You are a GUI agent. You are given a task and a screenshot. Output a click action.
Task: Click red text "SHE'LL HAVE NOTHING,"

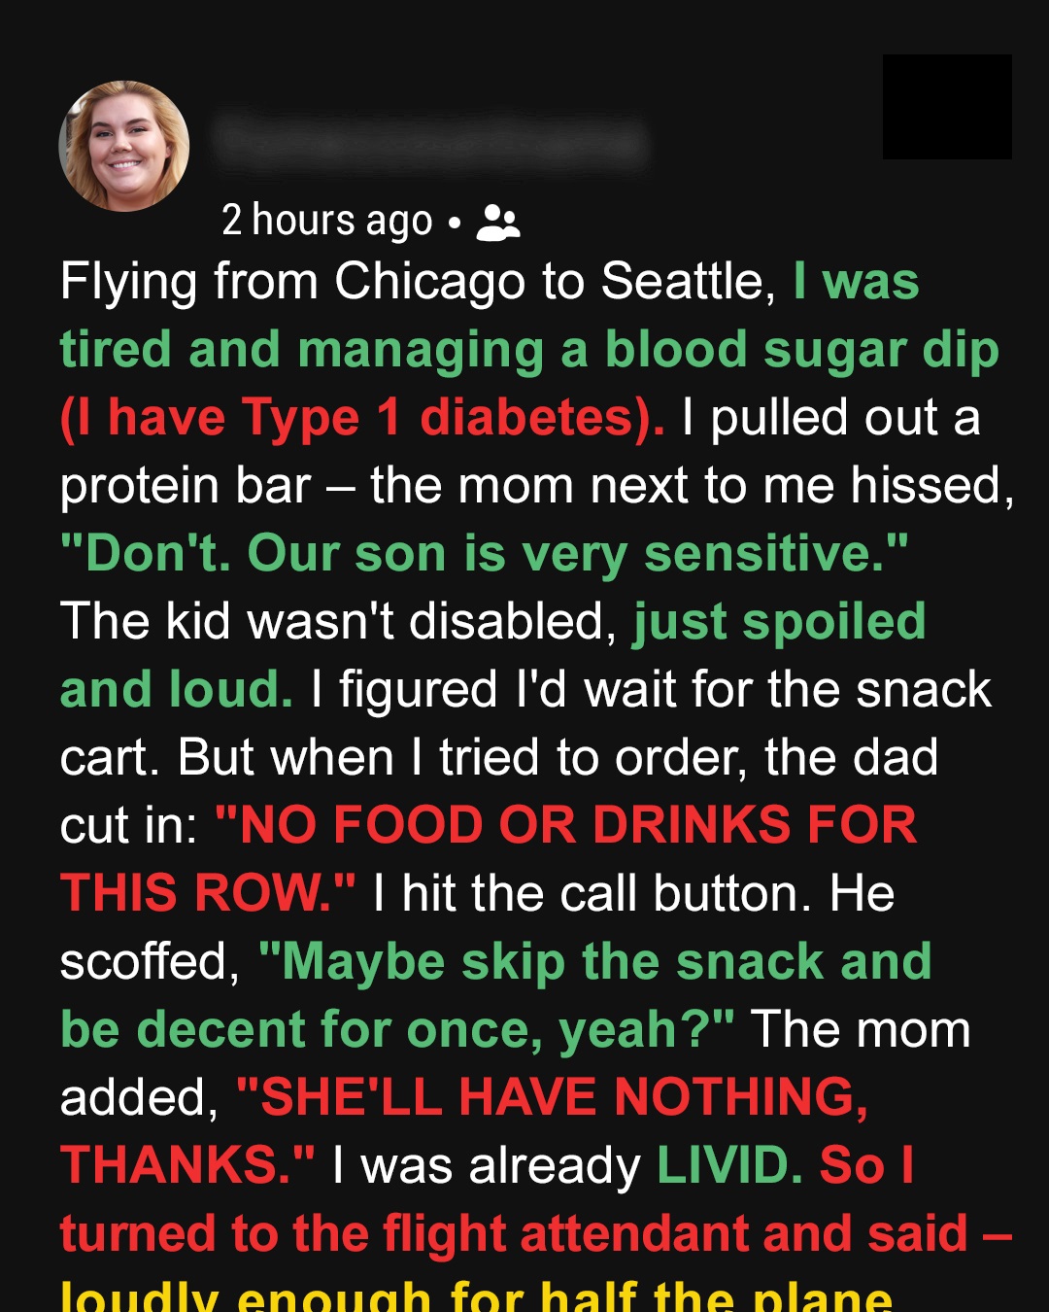click(552, 1098)
